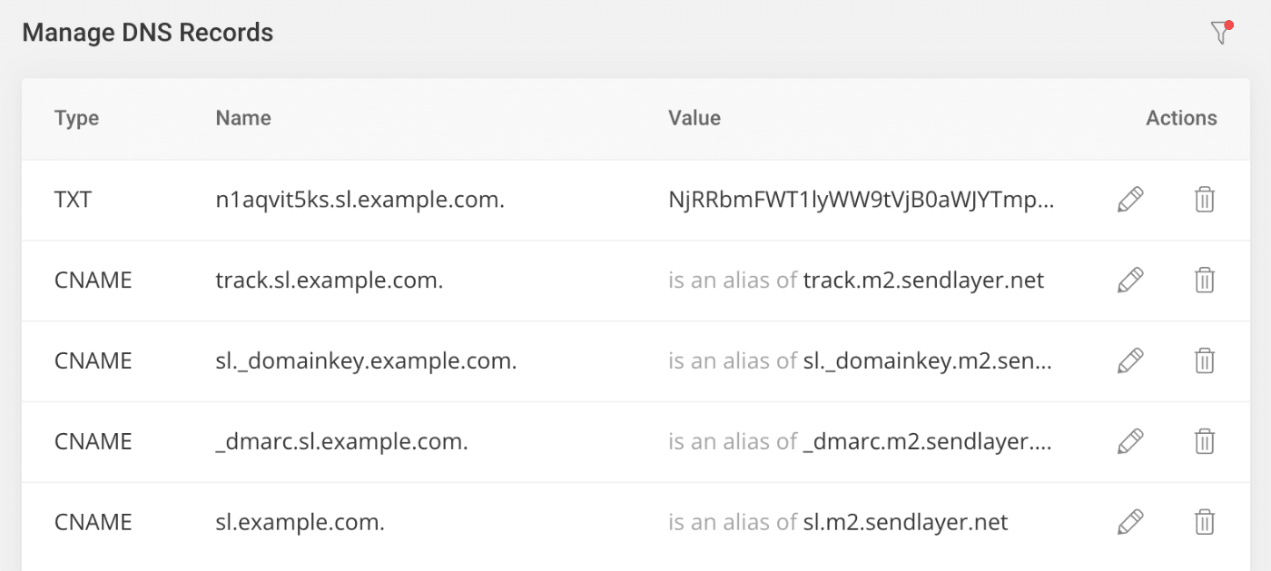Sort records by the Value column

pyautogui.click(x=694, y=118)
